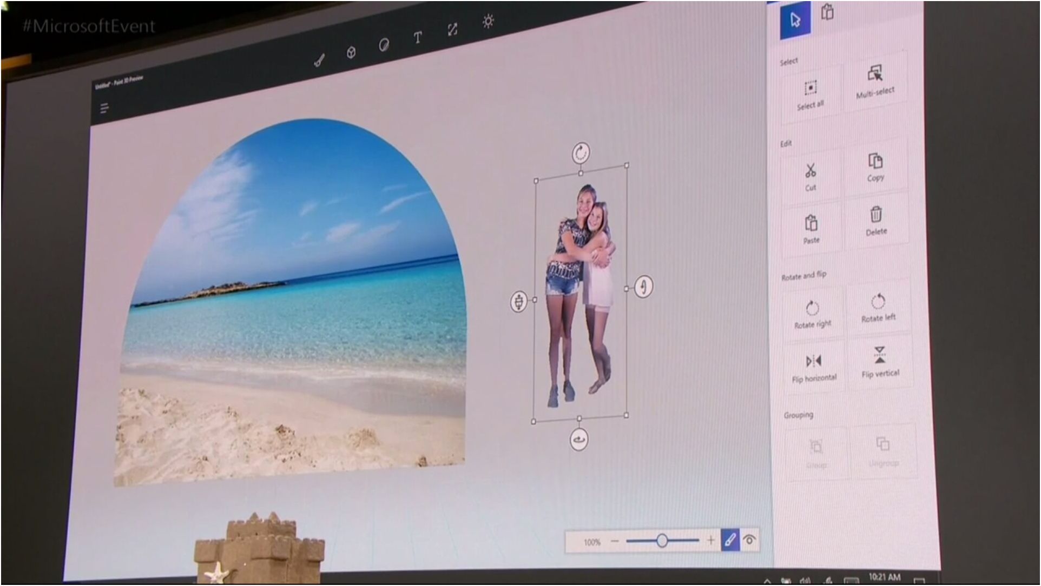Open the Canvas resize tool
This screenshot has width=1041, height=586.
tap(452, 29)
